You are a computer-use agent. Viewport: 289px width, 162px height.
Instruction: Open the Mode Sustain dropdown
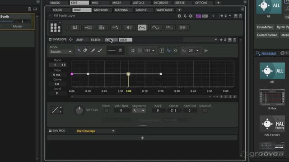[x=61, y=52]
